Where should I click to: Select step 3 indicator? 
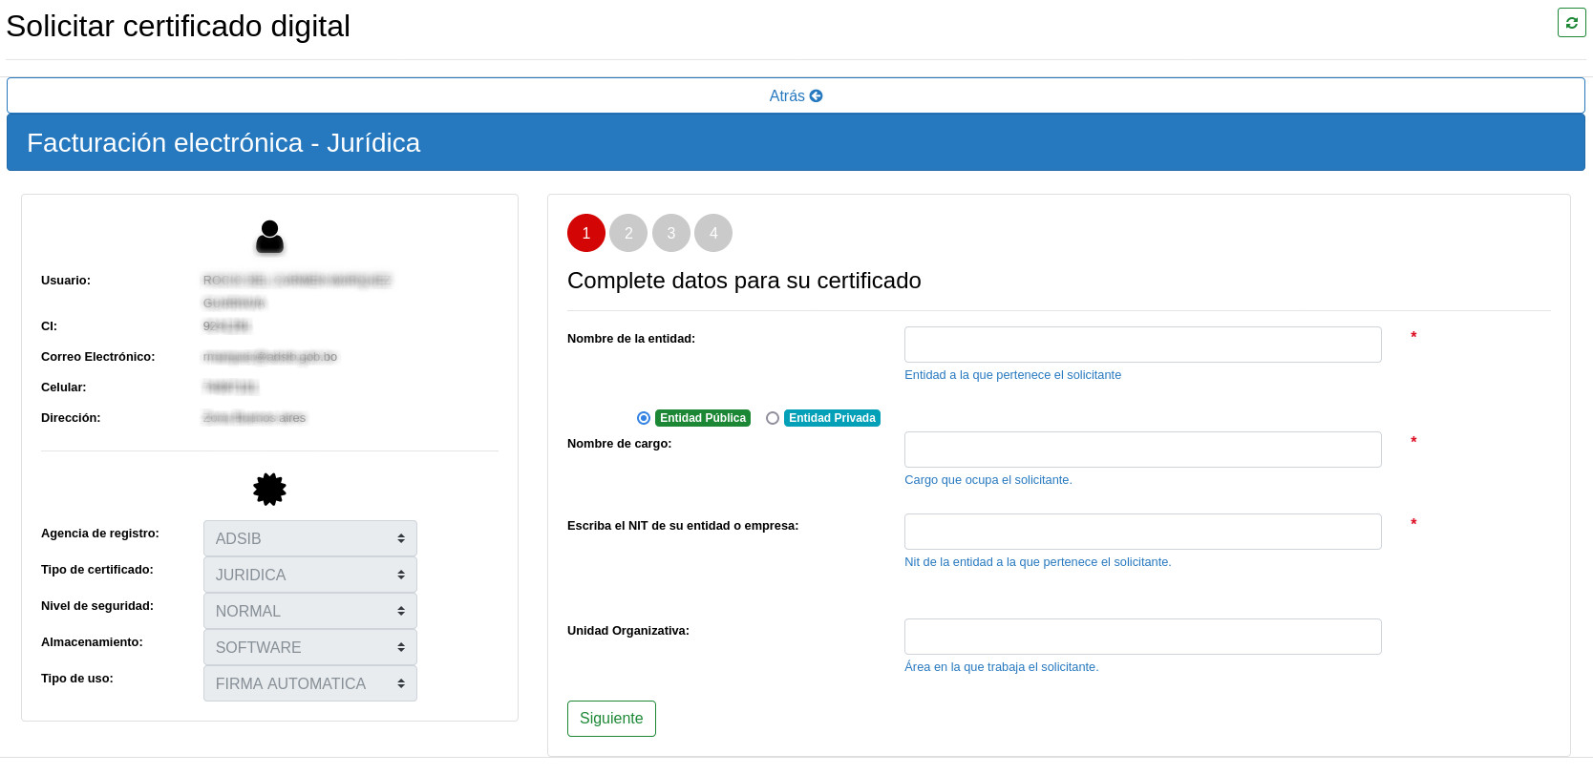point(671,233)
